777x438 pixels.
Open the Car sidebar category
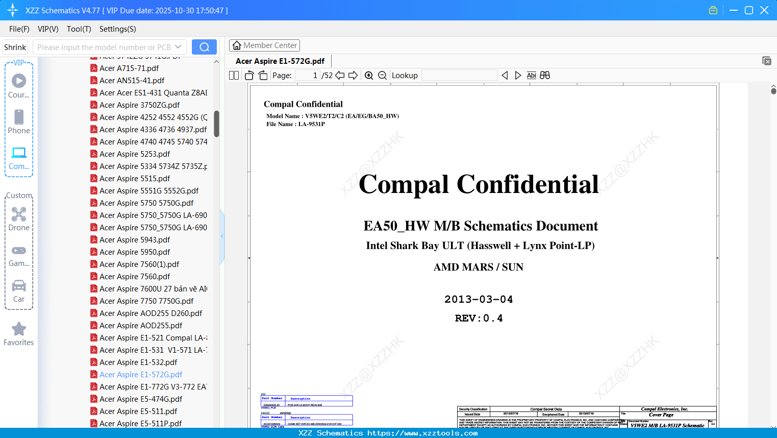coord(19,291)
